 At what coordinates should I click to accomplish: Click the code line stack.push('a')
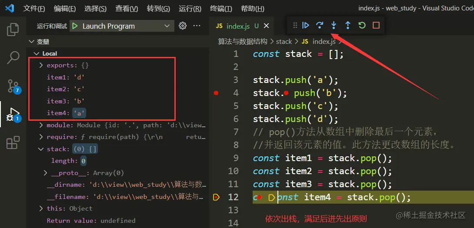coord(295,80)
